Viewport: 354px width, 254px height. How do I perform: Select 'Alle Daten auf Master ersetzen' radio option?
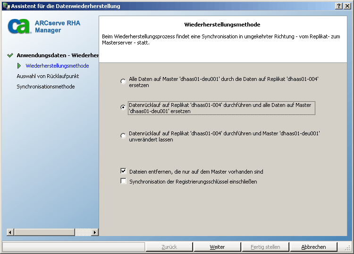coord(123,81)
